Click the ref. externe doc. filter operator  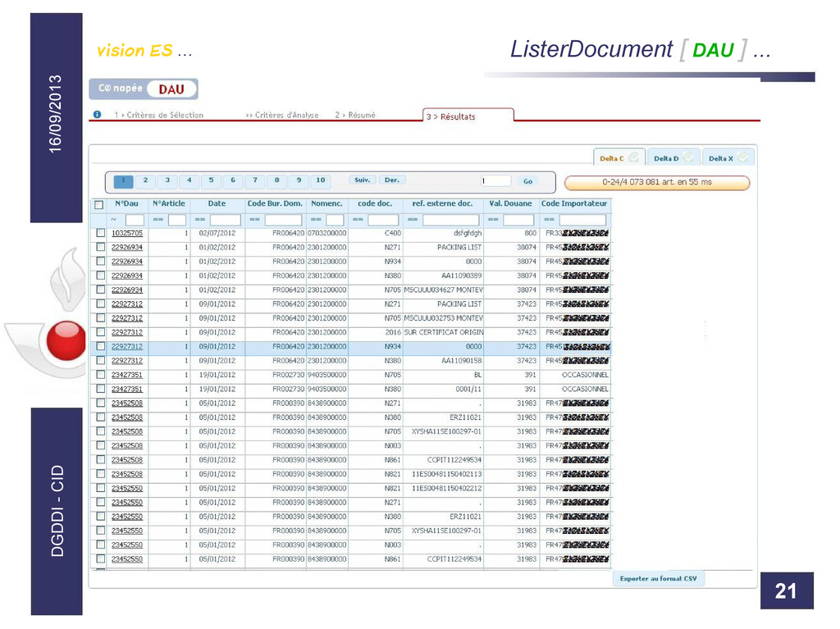pyautogui.click(x=413, y=220)
